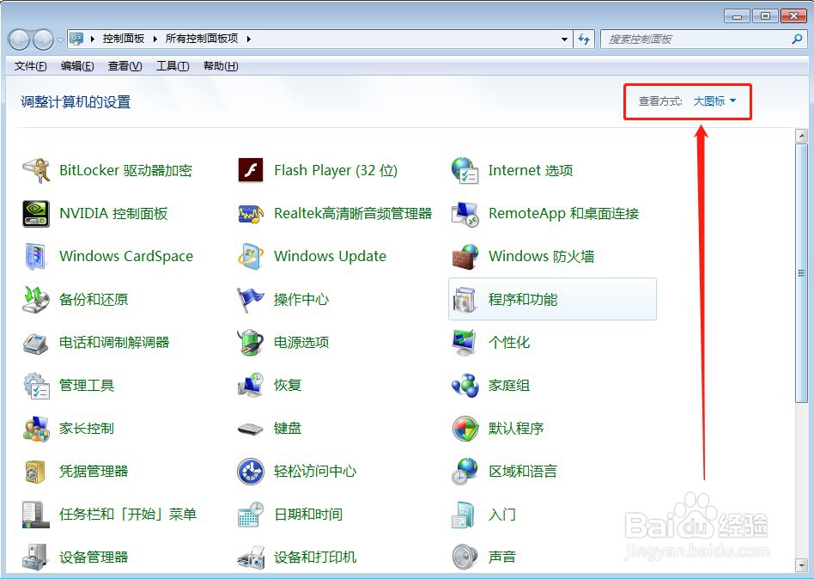Open Realtek高清晰音频管理器 icon
The width and height of the screenshot is (814, 579).
250,213
